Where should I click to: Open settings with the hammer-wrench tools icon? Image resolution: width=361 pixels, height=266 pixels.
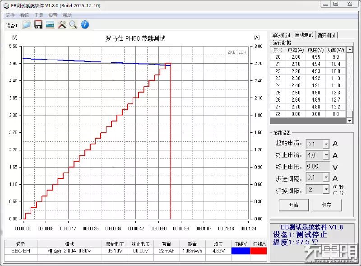coord(62,25)
